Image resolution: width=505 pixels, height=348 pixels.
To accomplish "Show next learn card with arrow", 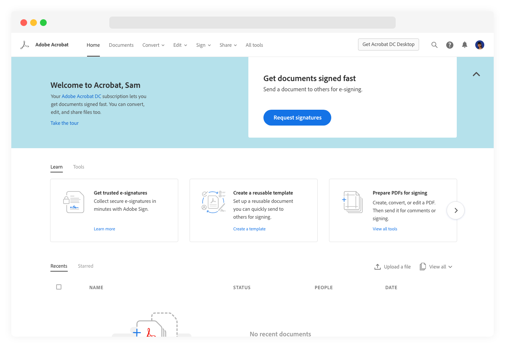I will coord(456,210).
